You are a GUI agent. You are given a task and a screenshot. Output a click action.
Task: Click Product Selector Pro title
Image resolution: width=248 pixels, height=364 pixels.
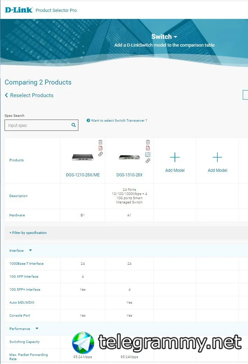(56, 10)
